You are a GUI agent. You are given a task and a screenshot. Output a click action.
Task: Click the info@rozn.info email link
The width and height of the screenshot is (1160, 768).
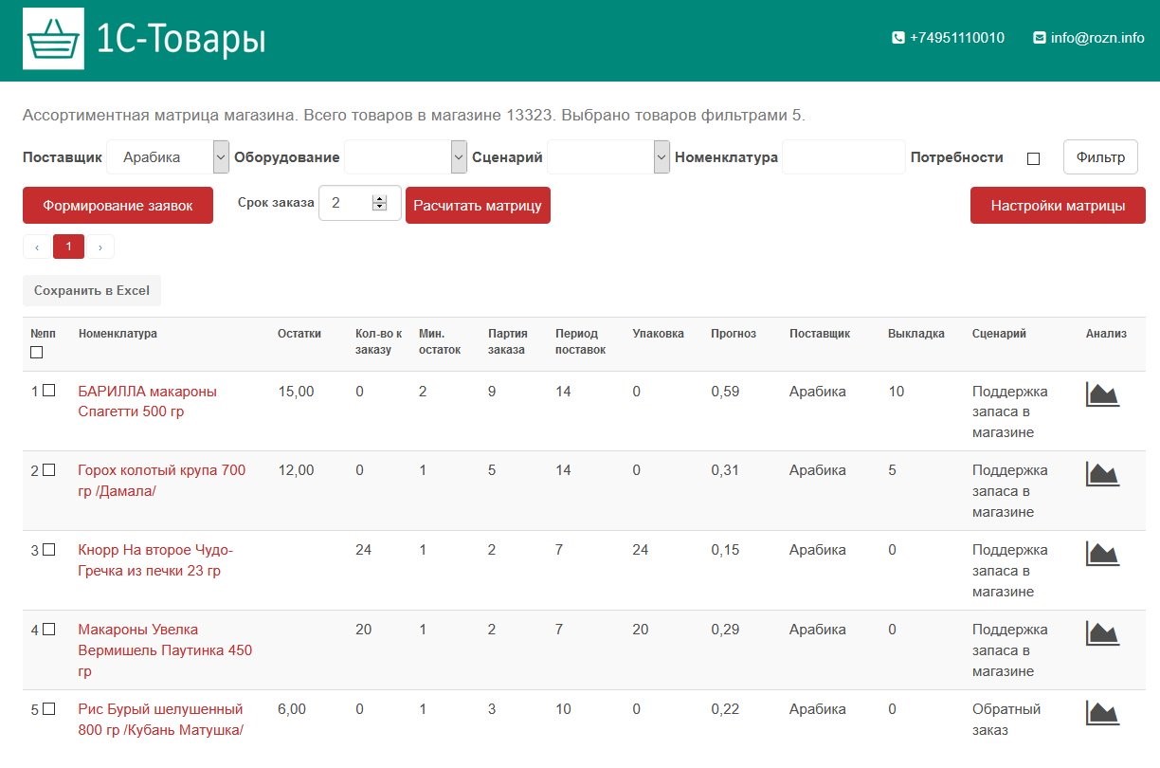[x=1097, y=38]
